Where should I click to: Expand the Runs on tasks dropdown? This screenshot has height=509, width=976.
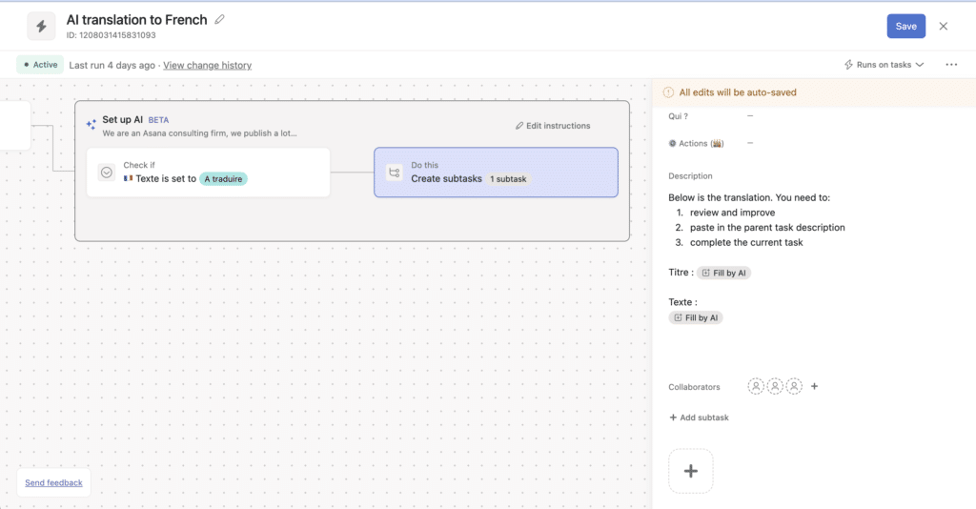click(884, 65)
